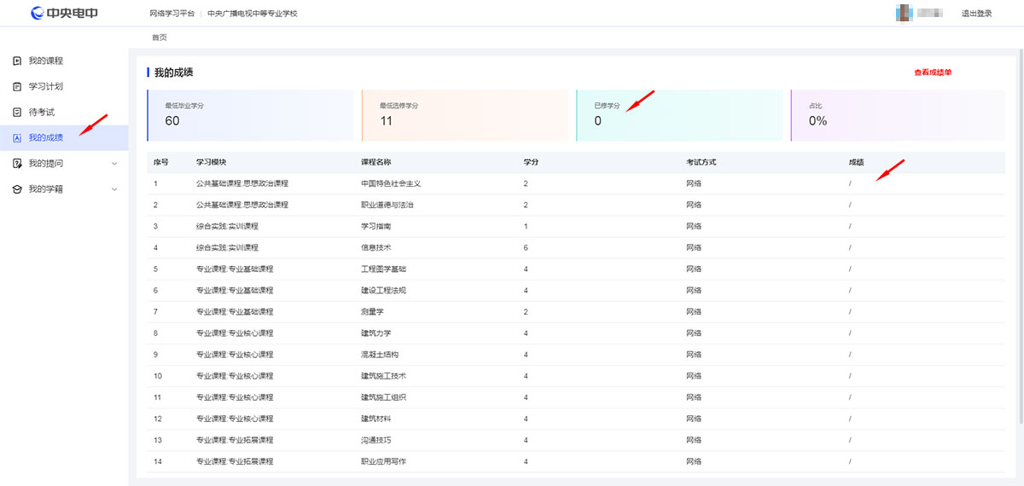Click 网络 exam method for 建筑力学
1024x486 pixels.
coord(694,333)
